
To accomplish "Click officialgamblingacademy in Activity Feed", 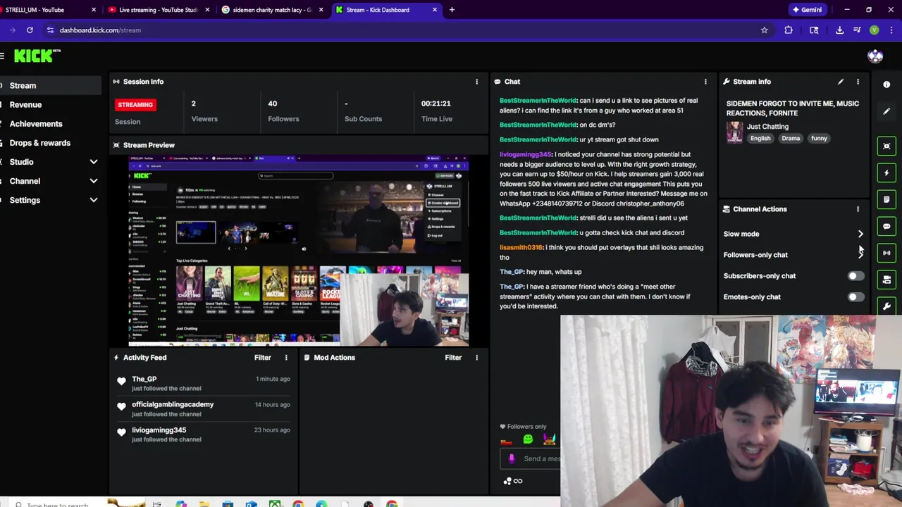I will coord(173,405).
